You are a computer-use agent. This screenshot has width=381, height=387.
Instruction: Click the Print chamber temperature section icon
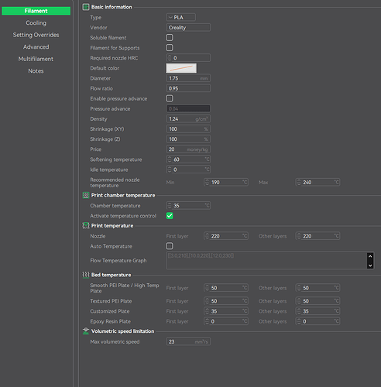tap(86, 195)
